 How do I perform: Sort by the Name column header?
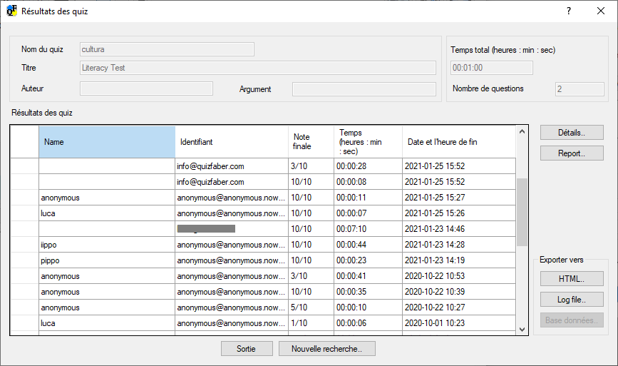click(x=107, y=142)
